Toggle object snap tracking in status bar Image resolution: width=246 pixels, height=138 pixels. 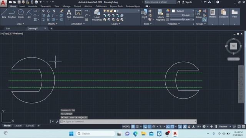coord(168,127)
